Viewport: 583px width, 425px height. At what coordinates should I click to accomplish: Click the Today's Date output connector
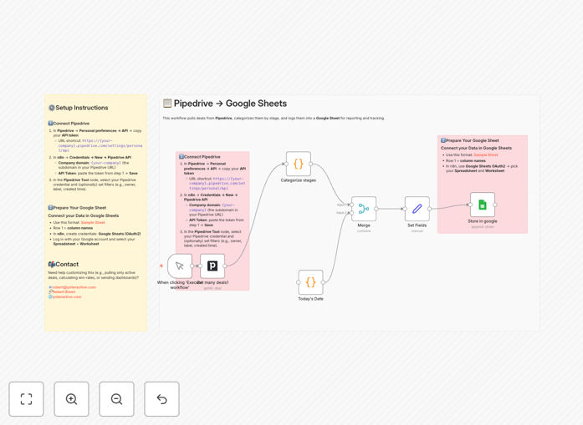click(x=323, y=282)
